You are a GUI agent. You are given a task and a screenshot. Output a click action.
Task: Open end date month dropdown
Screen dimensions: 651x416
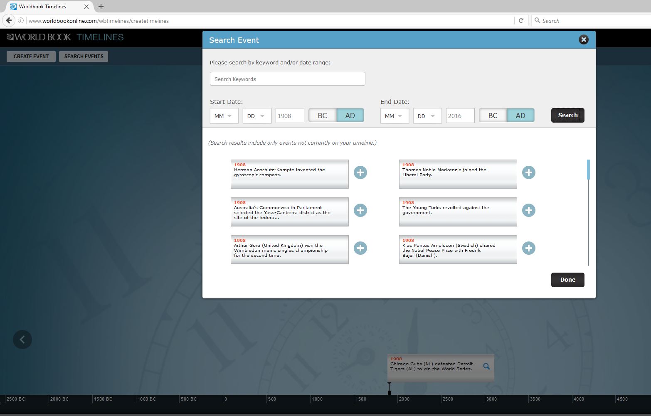click(395, 116)
